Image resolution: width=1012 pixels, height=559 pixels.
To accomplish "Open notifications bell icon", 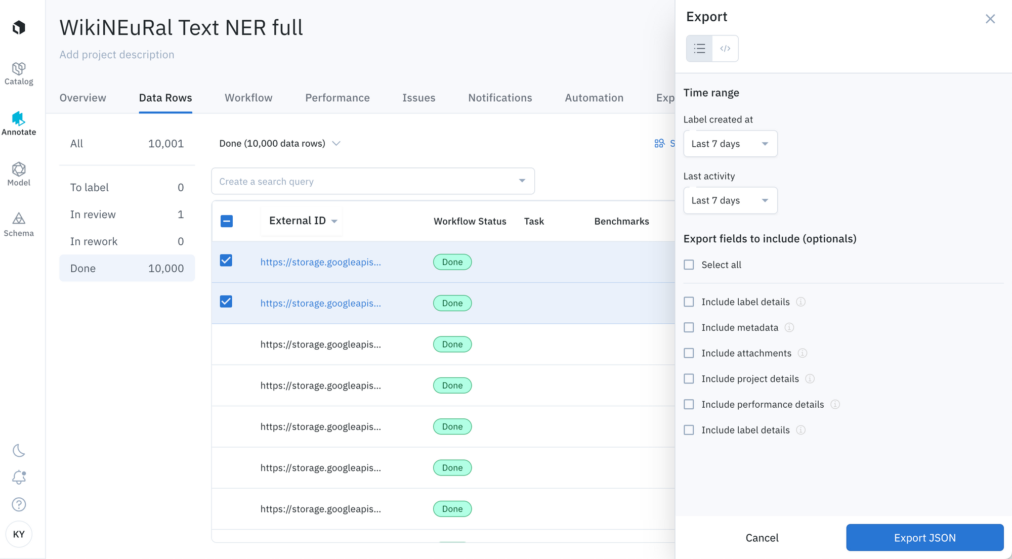I will click(19, 477).
